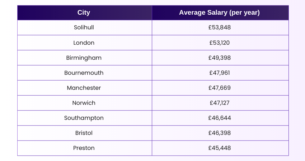
Task: Click the Average Salary (per year) header
Action: click(220, 13)
